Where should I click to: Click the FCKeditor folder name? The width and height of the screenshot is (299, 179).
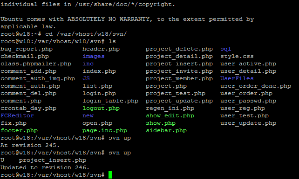point(17,115)
